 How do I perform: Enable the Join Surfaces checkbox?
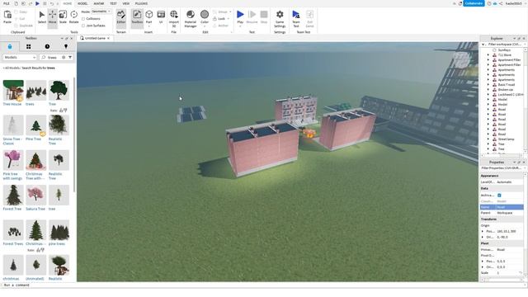pos(83,26)
